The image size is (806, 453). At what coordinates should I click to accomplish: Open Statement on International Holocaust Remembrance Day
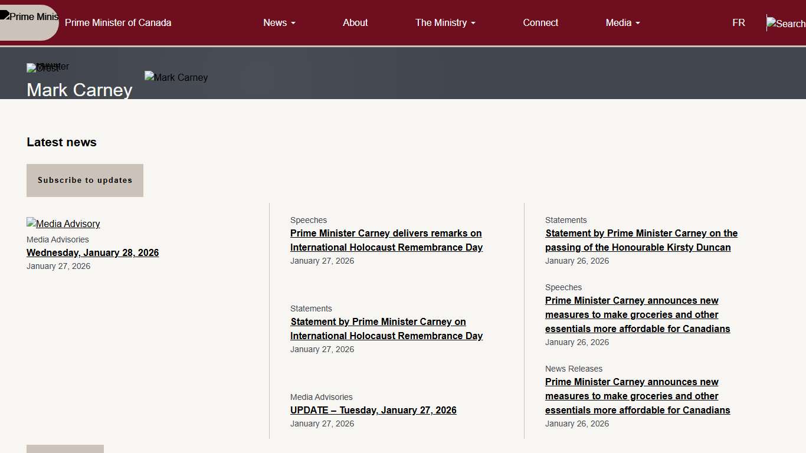click(x=386, y=329)
